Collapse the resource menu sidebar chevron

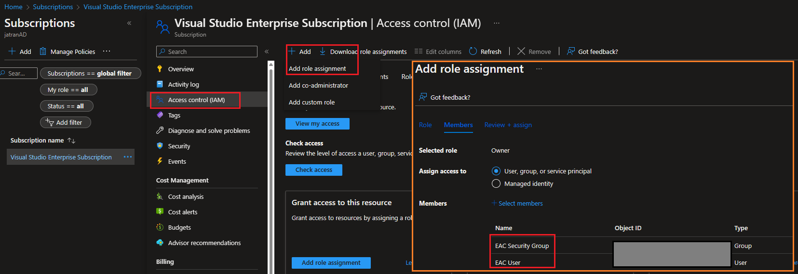coord(267,52)
